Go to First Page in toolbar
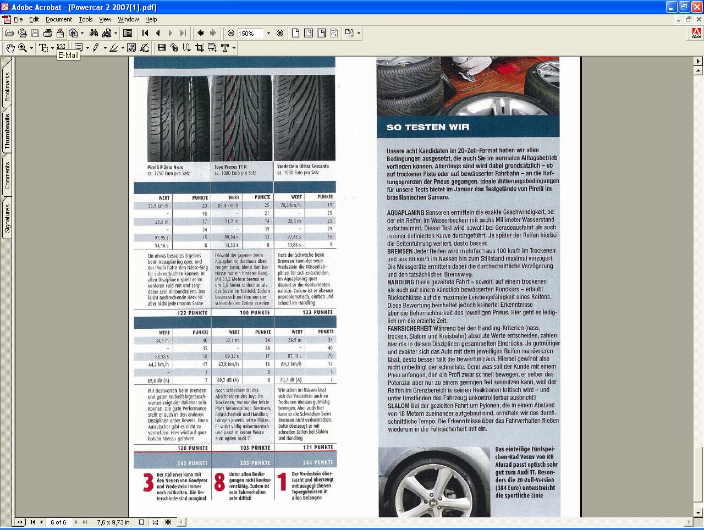704x530 pixels. coord(145,33)
